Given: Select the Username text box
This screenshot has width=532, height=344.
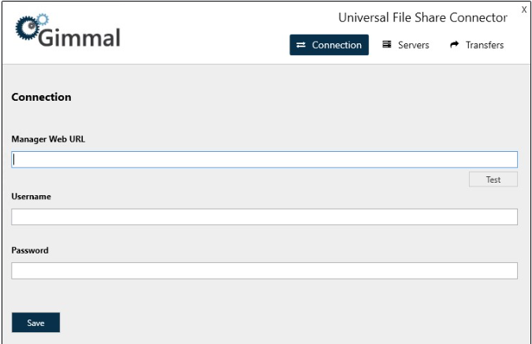Looking at the screenshot, I should click(x=264, y=216).
